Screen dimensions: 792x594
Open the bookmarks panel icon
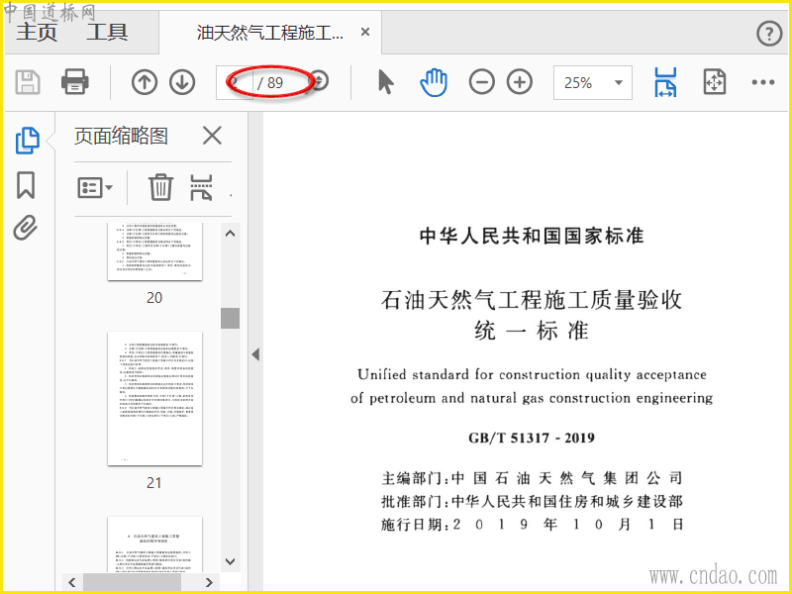coord(26,185)
